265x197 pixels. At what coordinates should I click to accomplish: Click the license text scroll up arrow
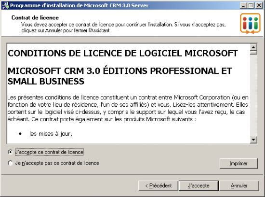tap(253, 47)
